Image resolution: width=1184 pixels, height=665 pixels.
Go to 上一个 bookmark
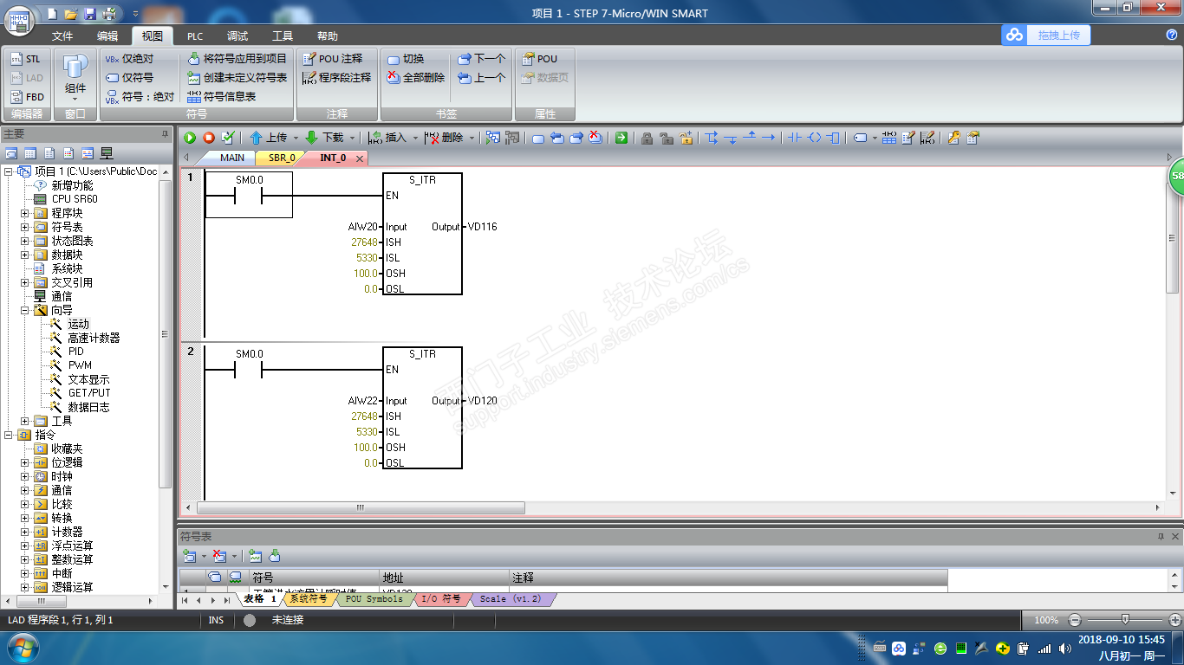[x=481, y=78]
